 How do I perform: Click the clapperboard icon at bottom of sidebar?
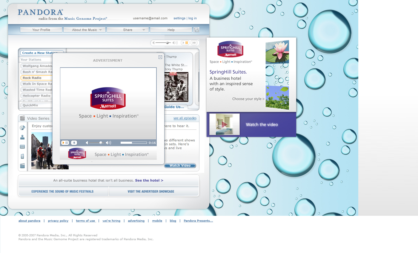click(x=22, y=166)
